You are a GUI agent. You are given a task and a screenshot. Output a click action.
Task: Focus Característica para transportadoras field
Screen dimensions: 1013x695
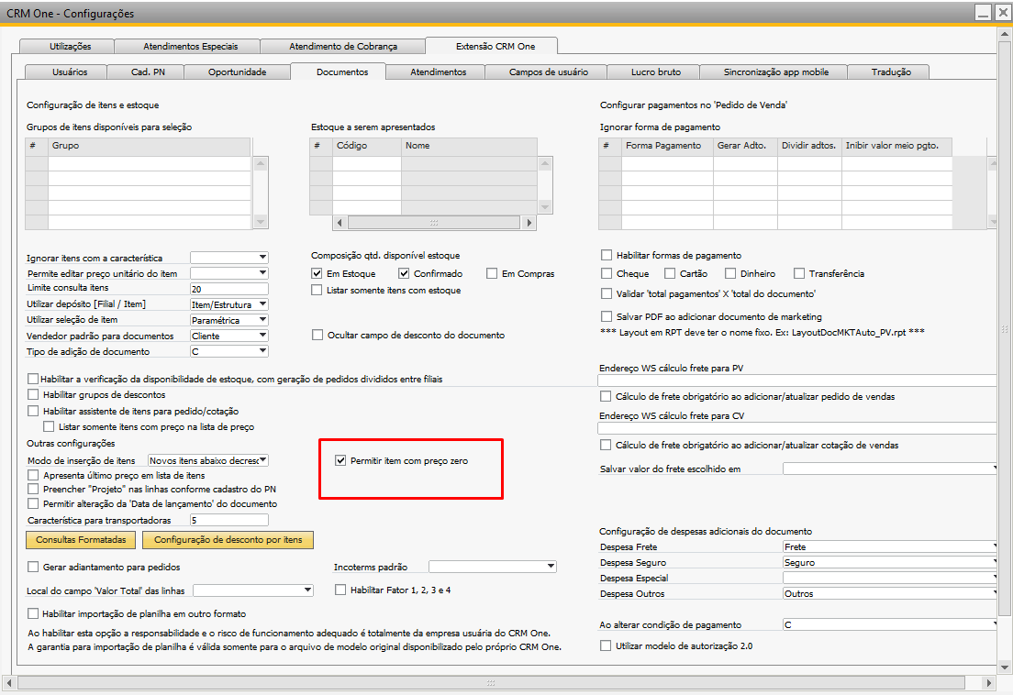pyautogui.click(x=229, y=520)
